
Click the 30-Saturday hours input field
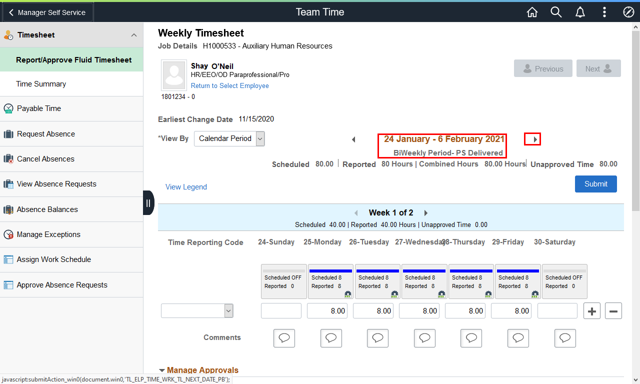pos(557,311)
